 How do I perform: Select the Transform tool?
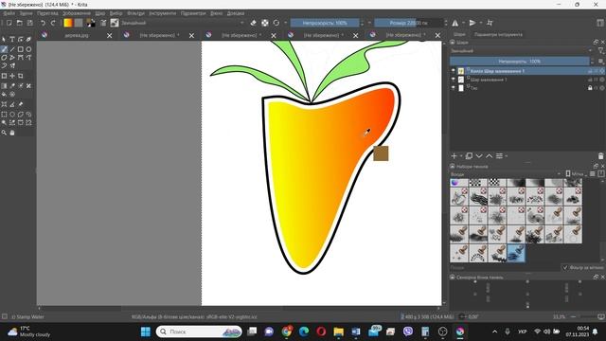[4, 76]
